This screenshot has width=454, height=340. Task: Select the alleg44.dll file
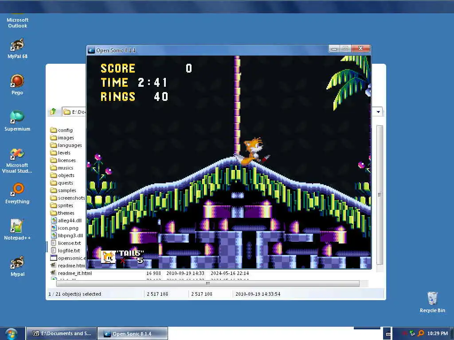pos(66,220)
